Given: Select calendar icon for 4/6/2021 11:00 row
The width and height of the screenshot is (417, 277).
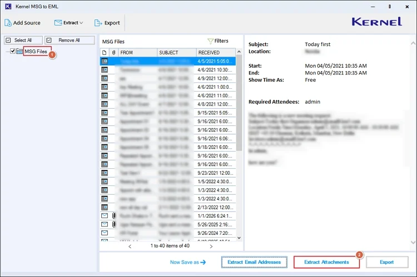Looking at the screenshot, I should (x=105, y=95).
